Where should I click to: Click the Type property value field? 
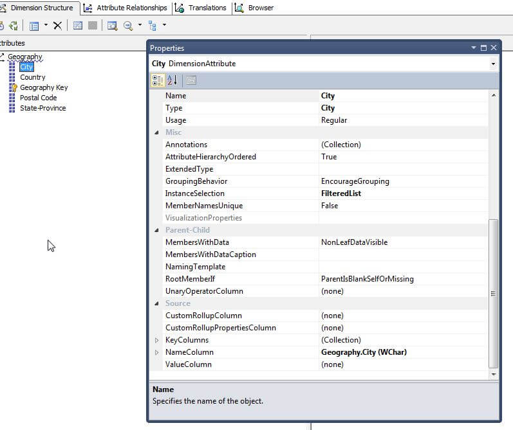point(404,108)
